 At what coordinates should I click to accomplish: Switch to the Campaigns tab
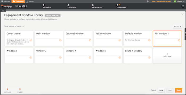pos(18,1)
